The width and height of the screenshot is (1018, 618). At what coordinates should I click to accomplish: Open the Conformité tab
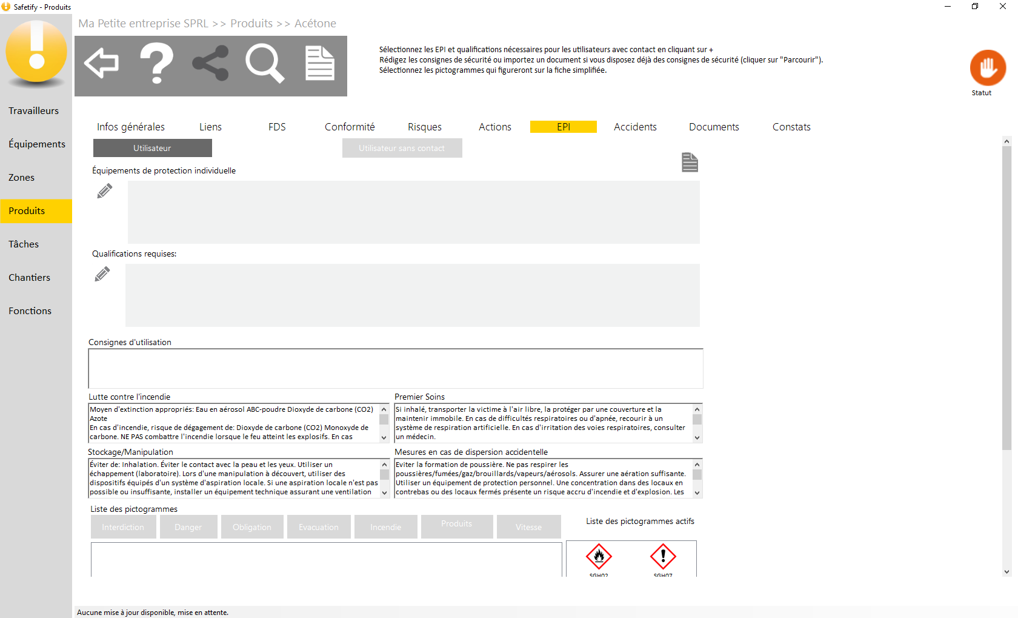point(350,127)
